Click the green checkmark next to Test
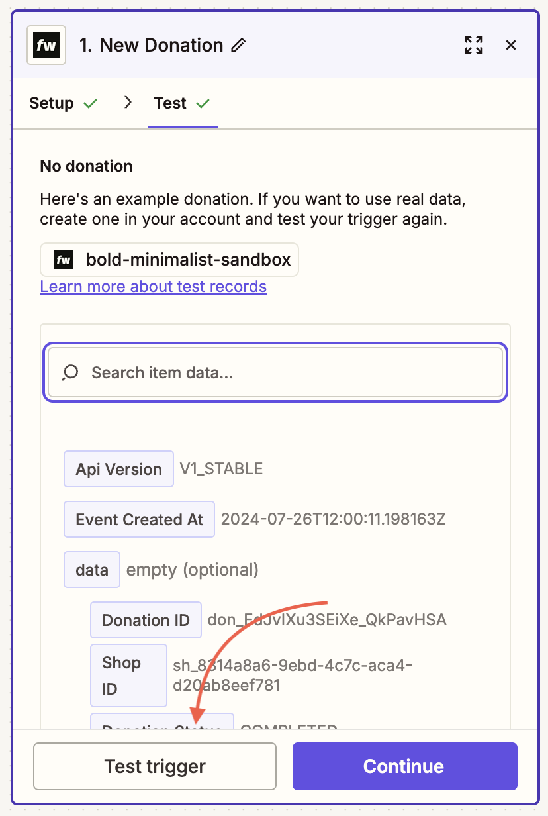 pos(203,103)
